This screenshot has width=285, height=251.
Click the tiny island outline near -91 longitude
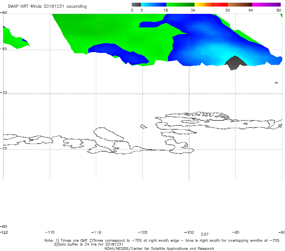(x=276, y=83)
